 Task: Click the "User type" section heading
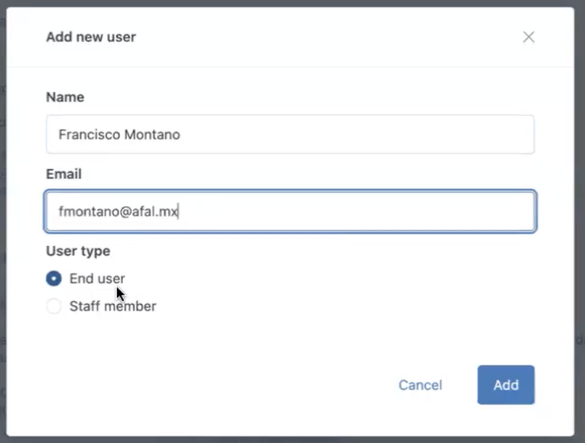pyautogui.click(x=78, y=251)
